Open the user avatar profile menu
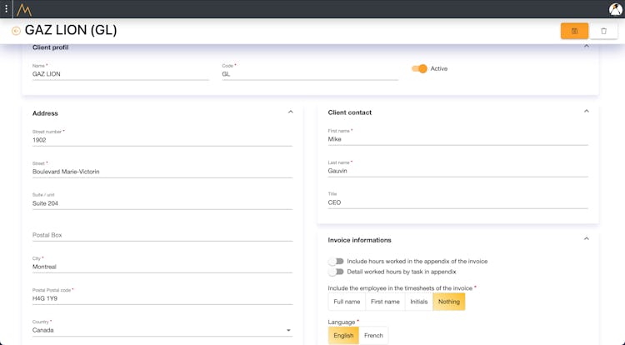This screenshot has width=625, height=345. tap(615, 9)
